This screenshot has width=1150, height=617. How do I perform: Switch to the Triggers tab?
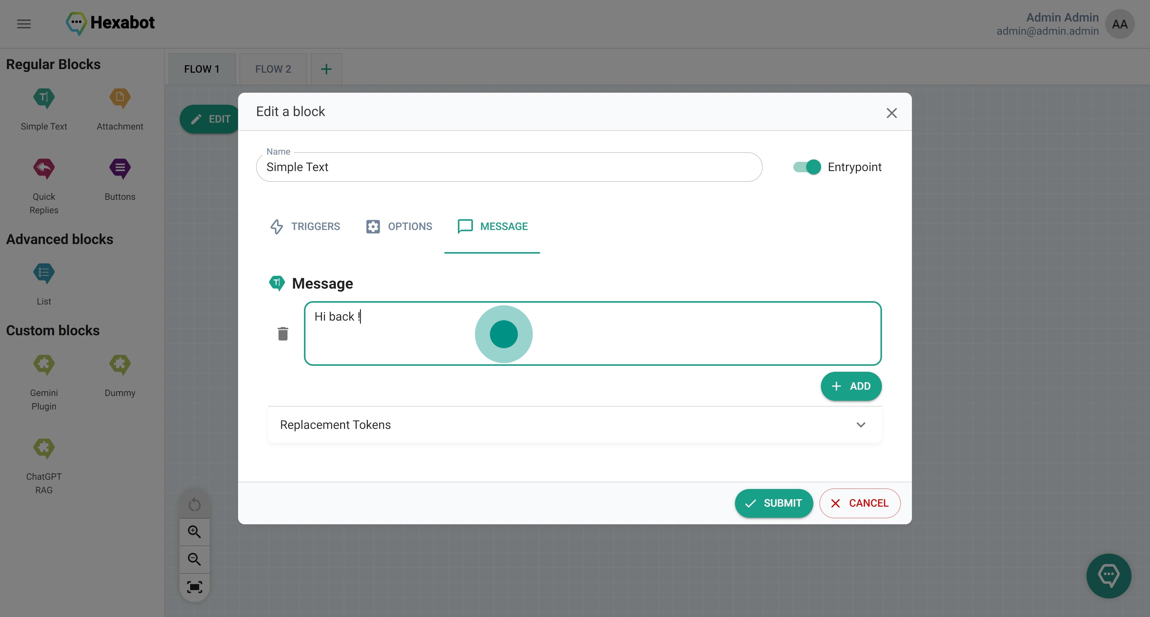point(305,226)
